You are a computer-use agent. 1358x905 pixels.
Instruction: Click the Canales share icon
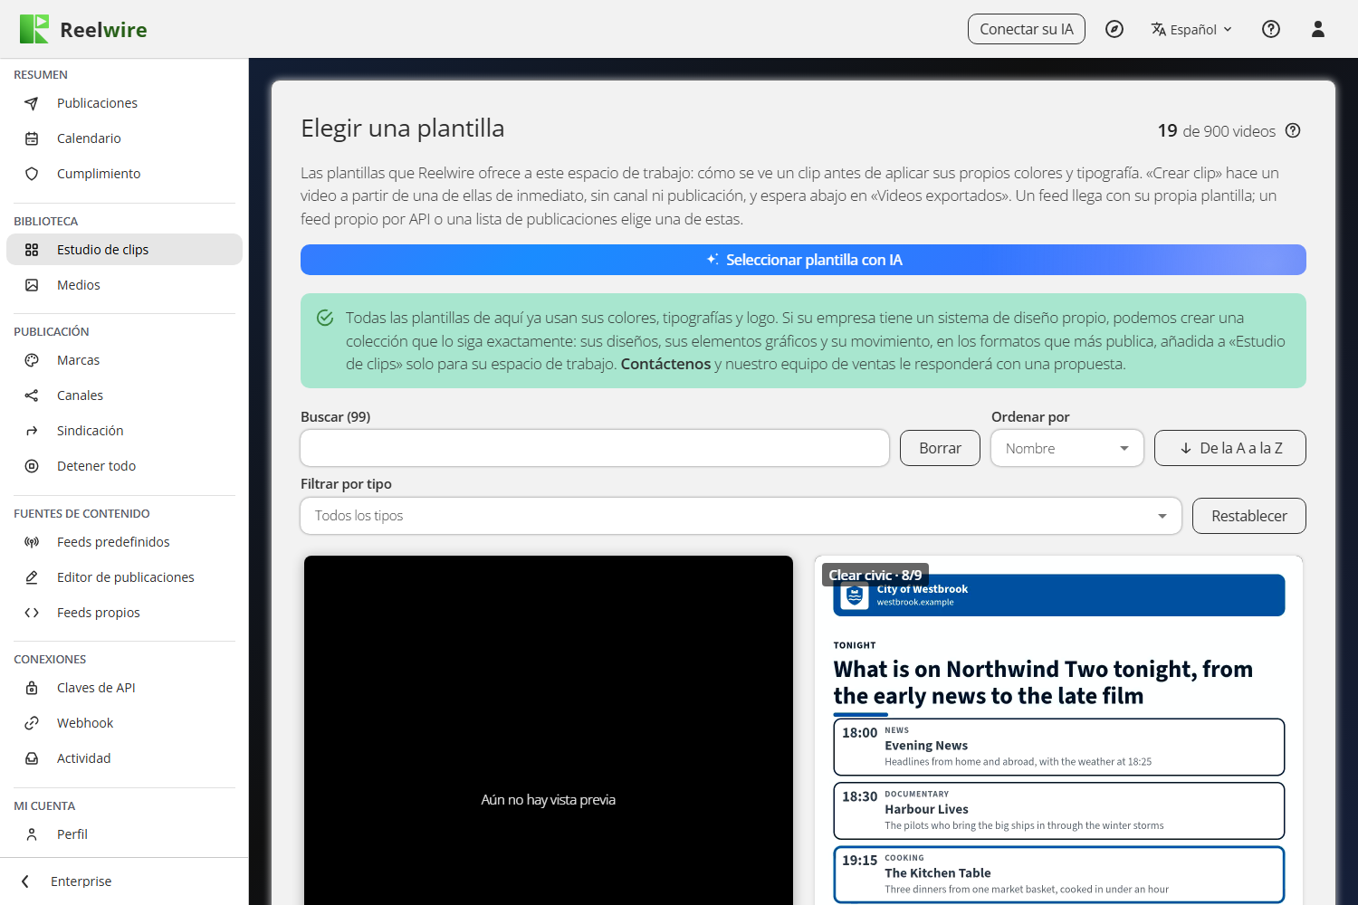[32, 395]
